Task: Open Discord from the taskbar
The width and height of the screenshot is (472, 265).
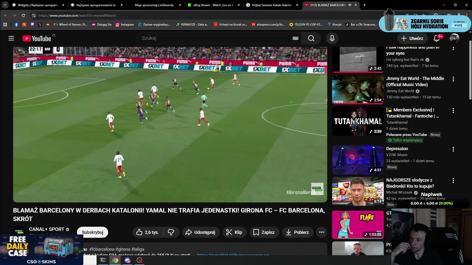Action: (x=128, y=260)
